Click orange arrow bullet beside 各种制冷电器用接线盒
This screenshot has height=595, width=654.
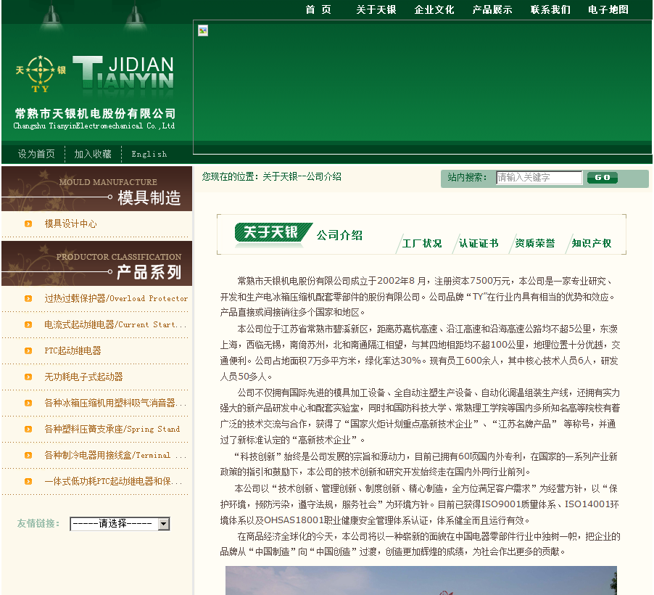point(28,455)
